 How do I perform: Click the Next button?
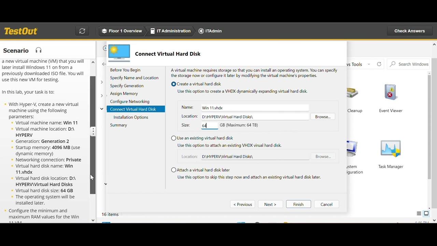(x=270, y=204)
